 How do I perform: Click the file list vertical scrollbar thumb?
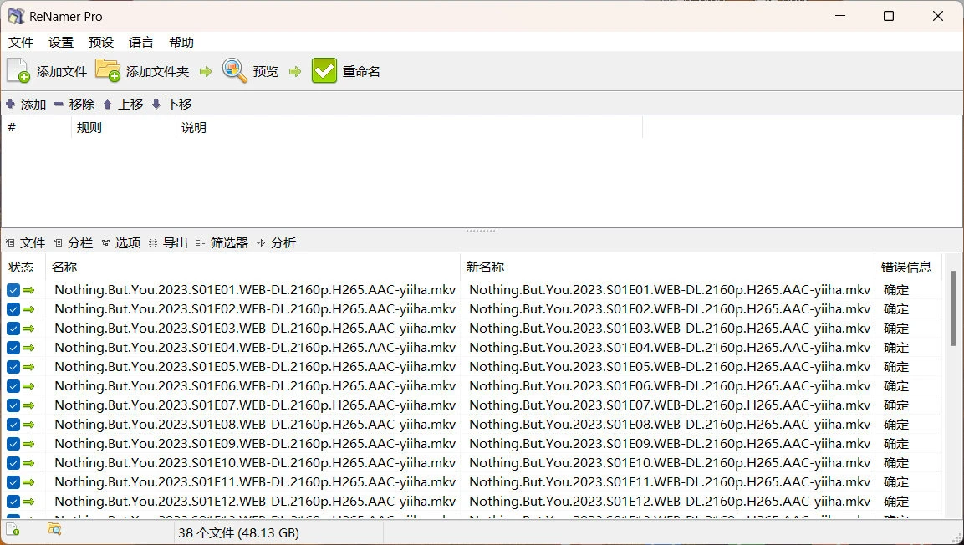pyautogui.click(x=953, y=308)
